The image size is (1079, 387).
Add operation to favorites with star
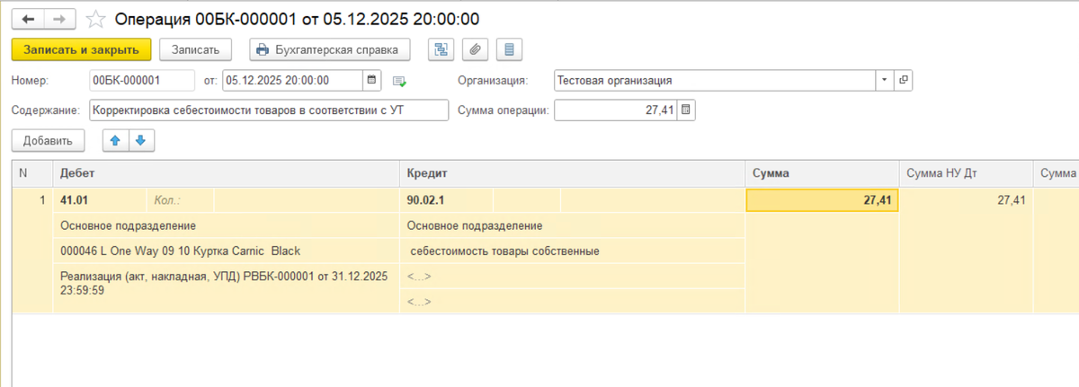point(94,19)
